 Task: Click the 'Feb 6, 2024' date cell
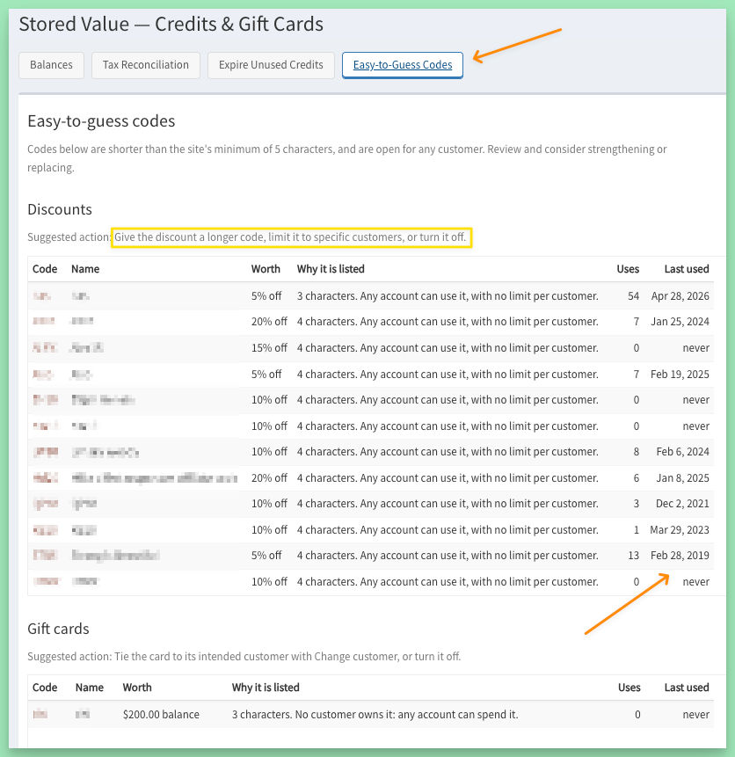pos(682,451)
